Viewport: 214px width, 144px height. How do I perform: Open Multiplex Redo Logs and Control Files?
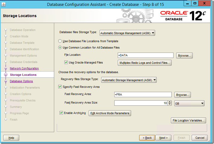tap(145, 63)
